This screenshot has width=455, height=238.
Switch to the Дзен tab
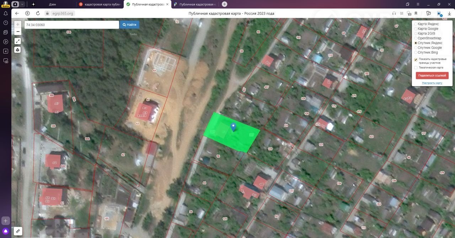click(53, 4)
